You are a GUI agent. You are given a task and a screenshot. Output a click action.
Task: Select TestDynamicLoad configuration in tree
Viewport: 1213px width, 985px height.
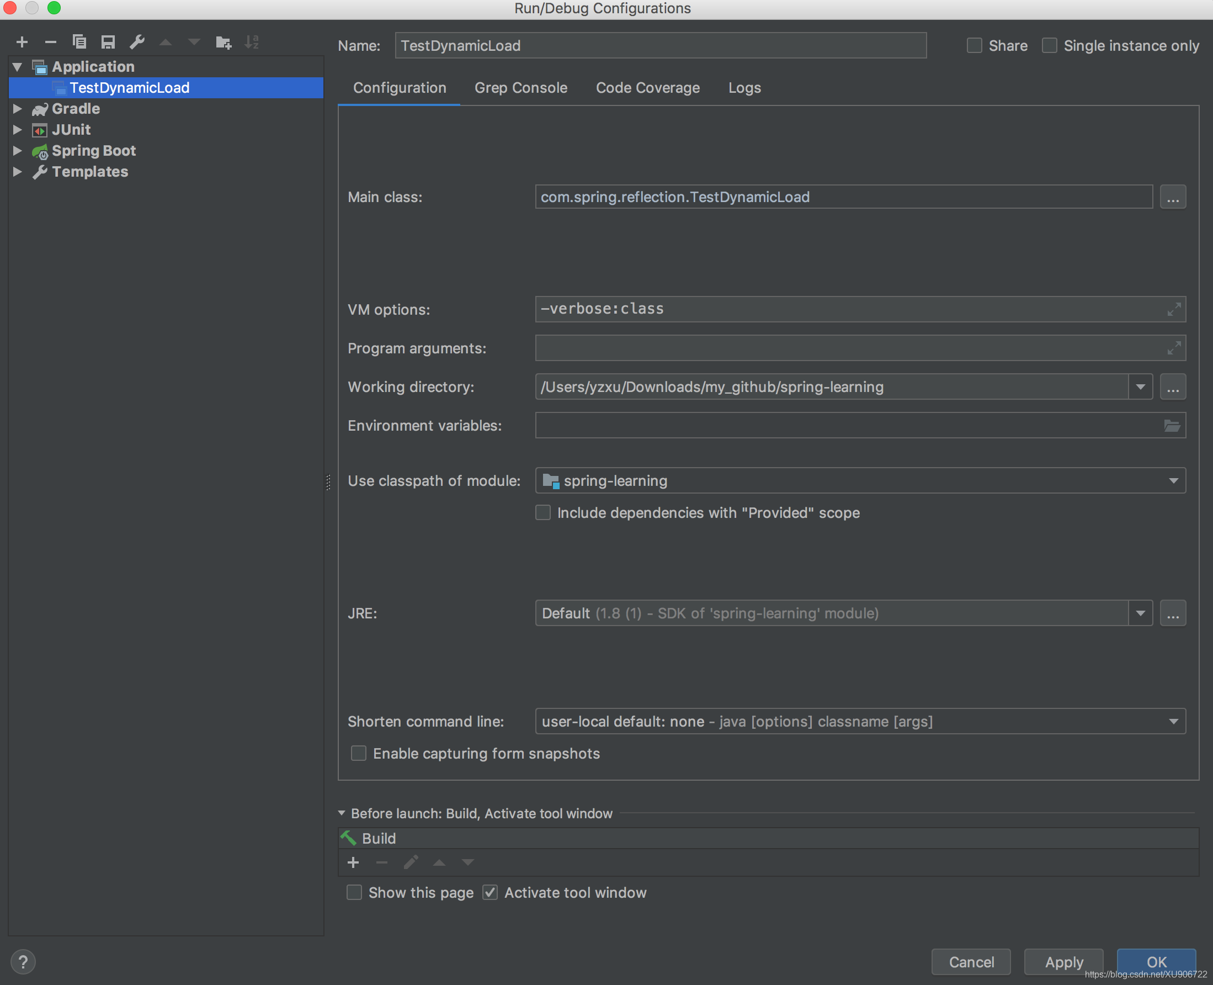tap(166, 88)
